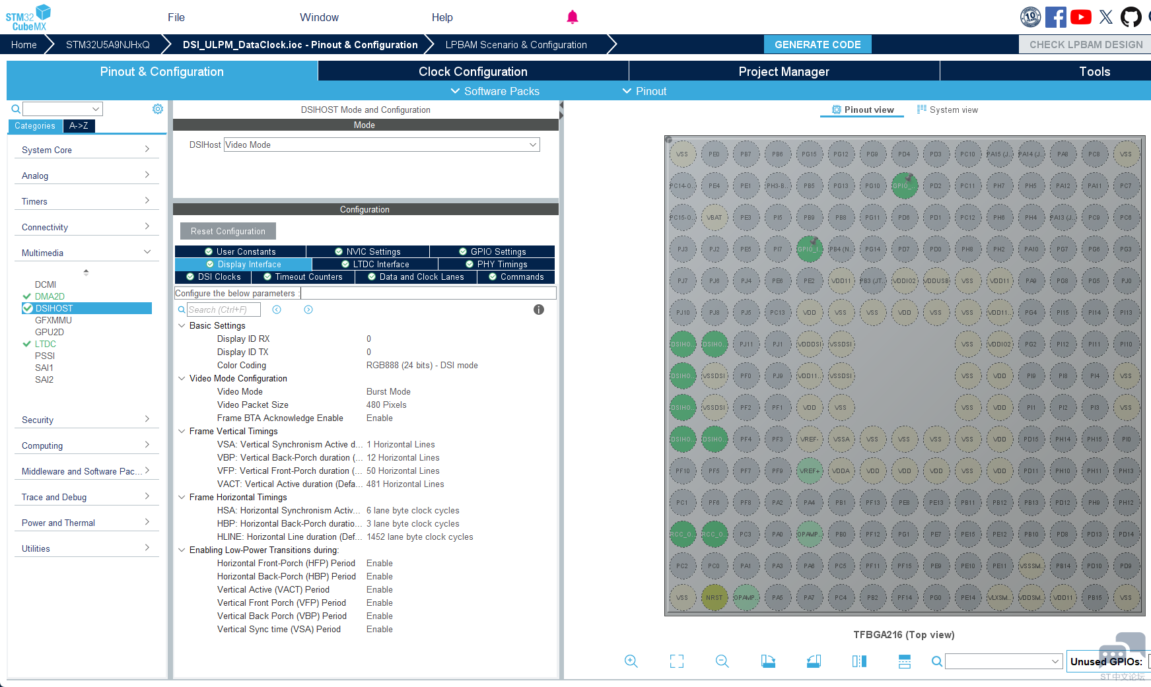Click the green check next to DSIHOST

pos(28,308)
